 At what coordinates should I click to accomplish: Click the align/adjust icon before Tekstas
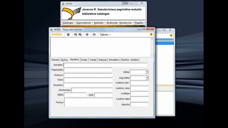(x=94, y=34)
